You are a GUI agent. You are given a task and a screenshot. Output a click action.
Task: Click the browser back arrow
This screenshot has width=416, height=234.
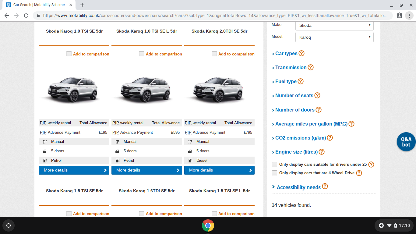tap(7, 16)
